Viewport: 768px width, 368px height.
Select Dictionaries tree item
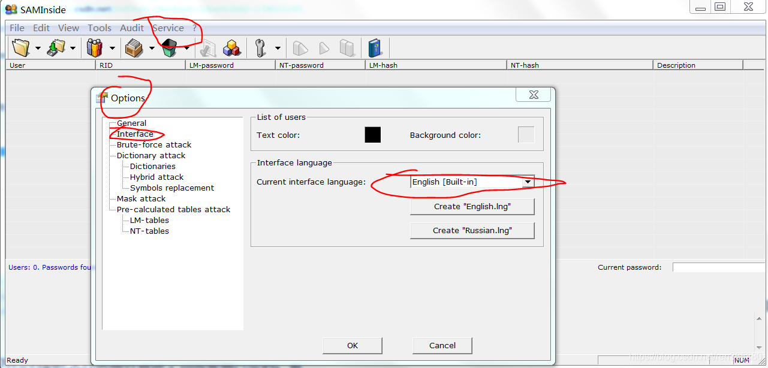(x=153, y=166)
